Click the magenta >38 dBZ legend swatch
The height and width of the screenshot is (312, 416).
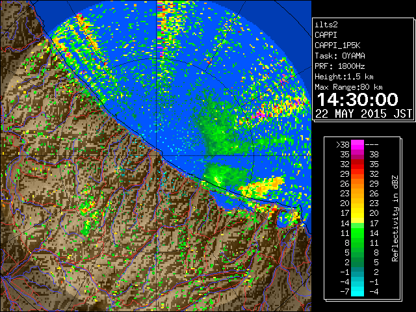357,145
